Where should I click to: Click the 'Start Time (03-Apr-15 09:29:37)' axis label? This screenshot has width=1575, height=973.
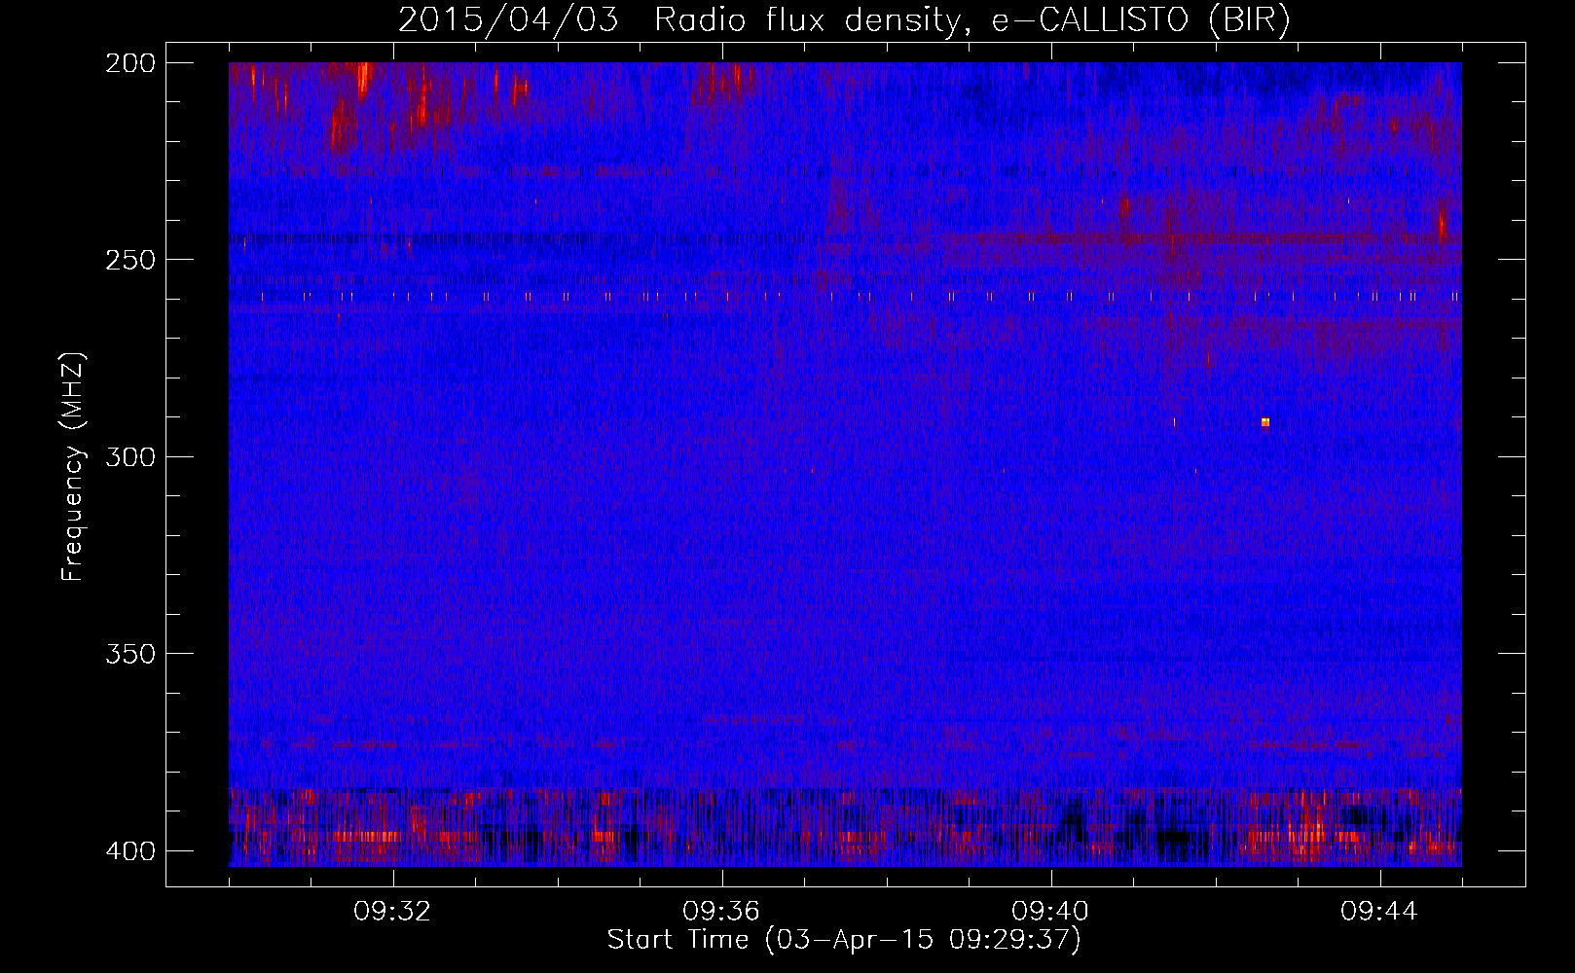tap(844, 940)
